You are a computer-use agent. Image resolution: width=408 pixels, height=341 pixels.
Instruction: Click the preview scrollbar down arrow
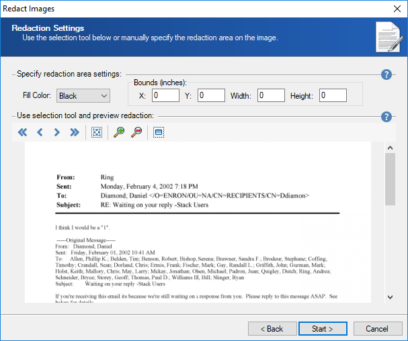[390, 297]
